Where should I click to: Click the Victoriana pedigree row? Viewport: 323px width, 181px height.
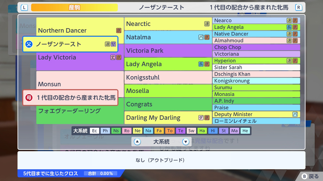[x=256, y=54]
